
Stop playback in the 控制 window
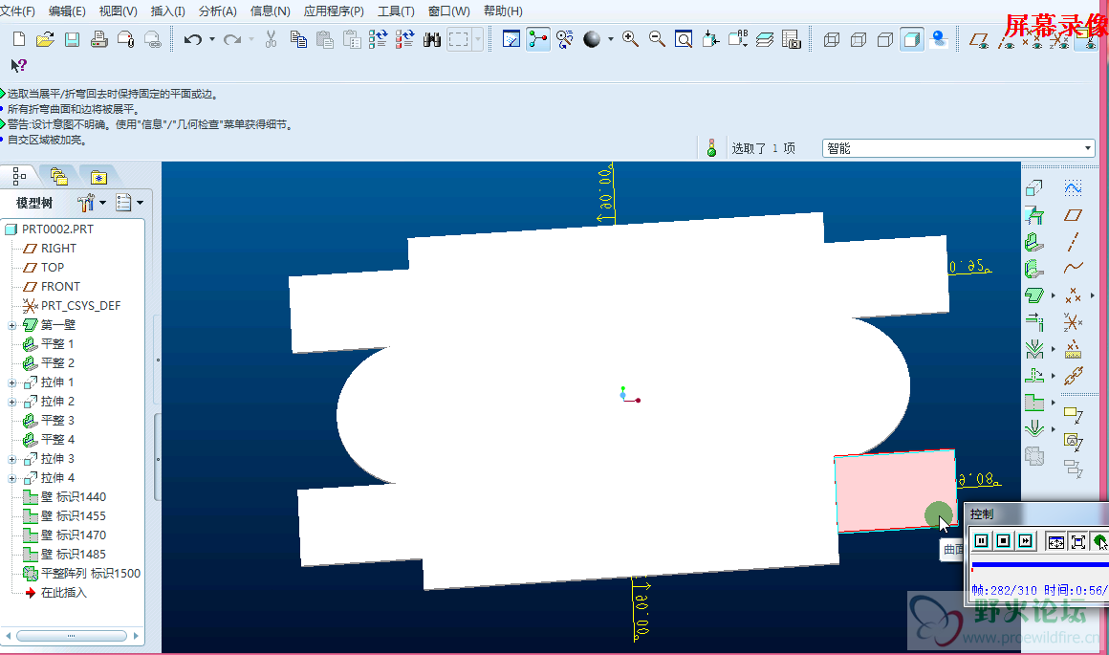pos(1003,541)
